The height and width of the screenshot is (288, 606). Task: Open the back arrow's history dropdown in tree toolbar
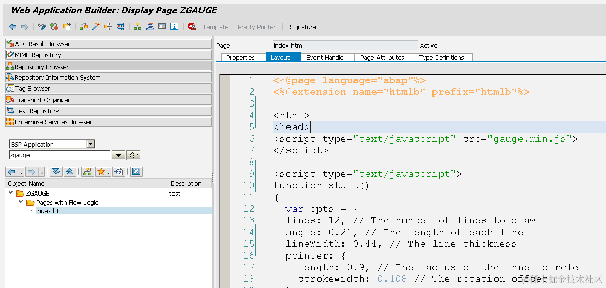pyautogui.click(x=21, y=171)
